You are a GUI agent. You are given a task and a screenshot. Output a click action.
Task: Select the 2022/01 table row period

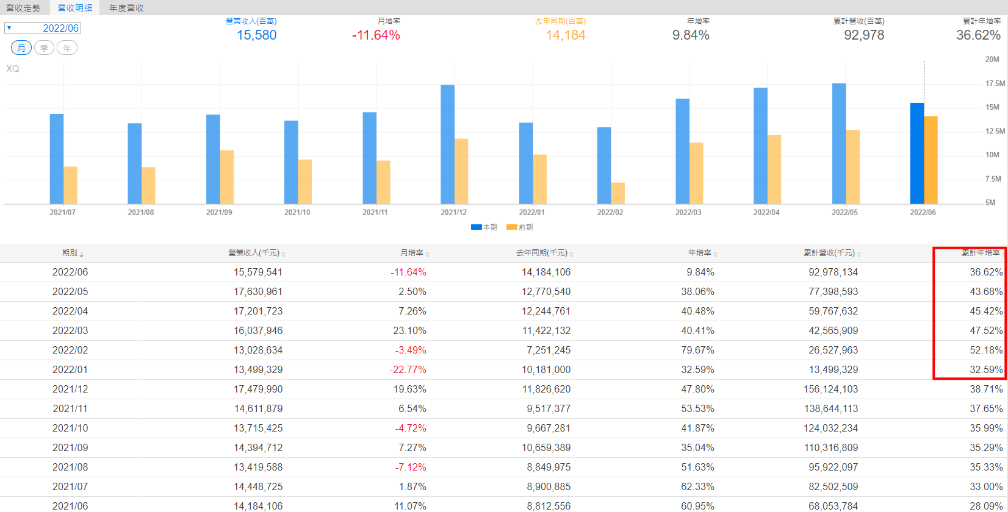pyautogui.click(x=70, y=370)
